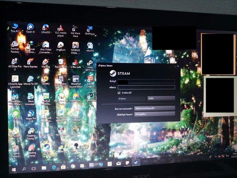Viewport: 237px width, 178px height.
Task: Open the Recycle Bin icon
Action: click(61, 64)
